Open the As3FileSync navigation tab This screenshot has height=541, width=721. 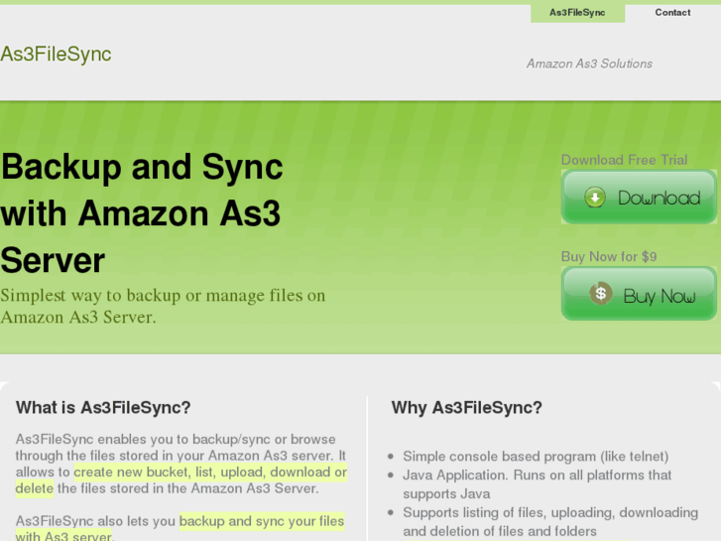577,13
